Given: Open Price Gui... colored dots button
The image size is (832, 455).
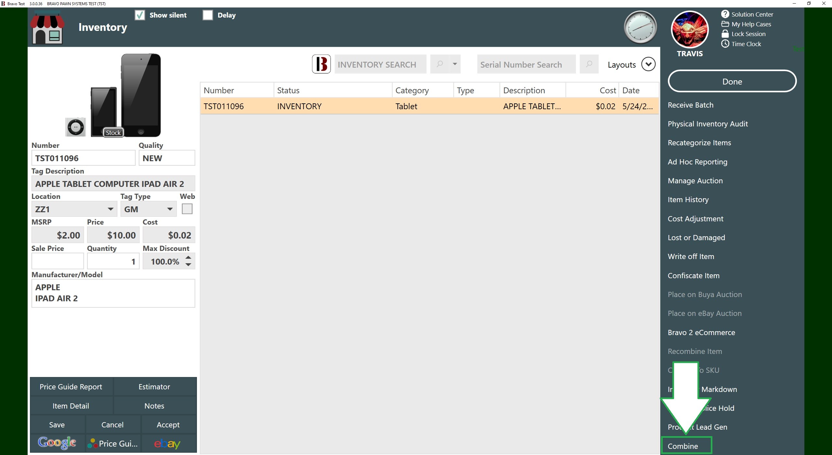Looking at the screenshot, I should point(112,443).
